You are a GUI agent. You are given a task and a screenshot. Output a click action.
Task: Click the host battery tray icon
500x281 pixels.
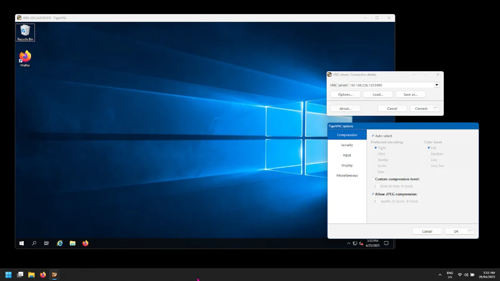(472, 275)
